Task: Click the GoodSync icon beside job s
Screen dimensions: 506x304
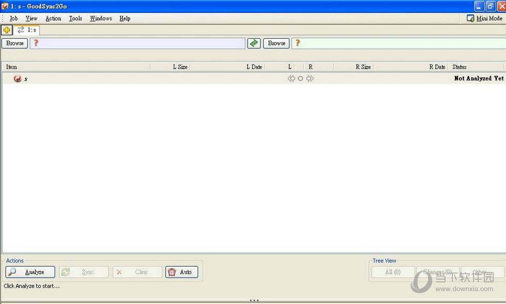Action: 18,78
